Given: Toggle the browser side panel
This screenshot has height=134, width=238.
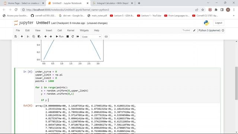Looking at the screenshot, I should click(x=222, y=10).
